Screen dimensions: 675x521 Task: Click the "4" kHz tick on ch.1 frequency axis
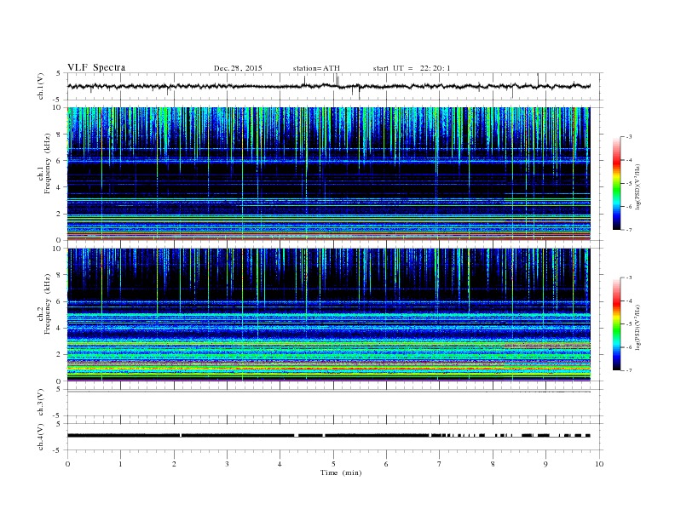tap(59, 187)
